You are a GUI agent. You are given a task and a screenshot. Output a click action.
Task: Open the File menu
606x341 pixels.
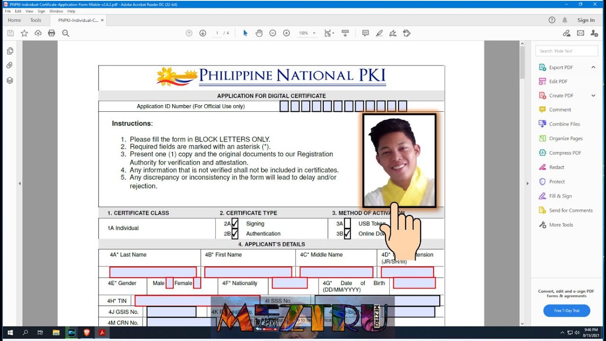click(x=8, y=11)
